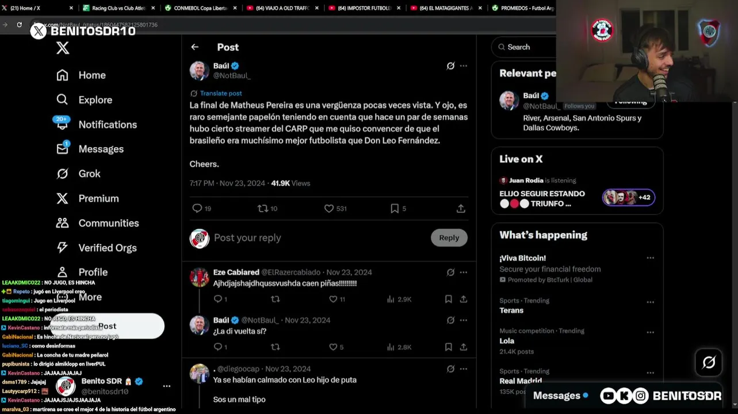The image size is (738, 414).
Task: Like Baúl's reply "¿La di vuelta sí?"
Action: point(333,347)
